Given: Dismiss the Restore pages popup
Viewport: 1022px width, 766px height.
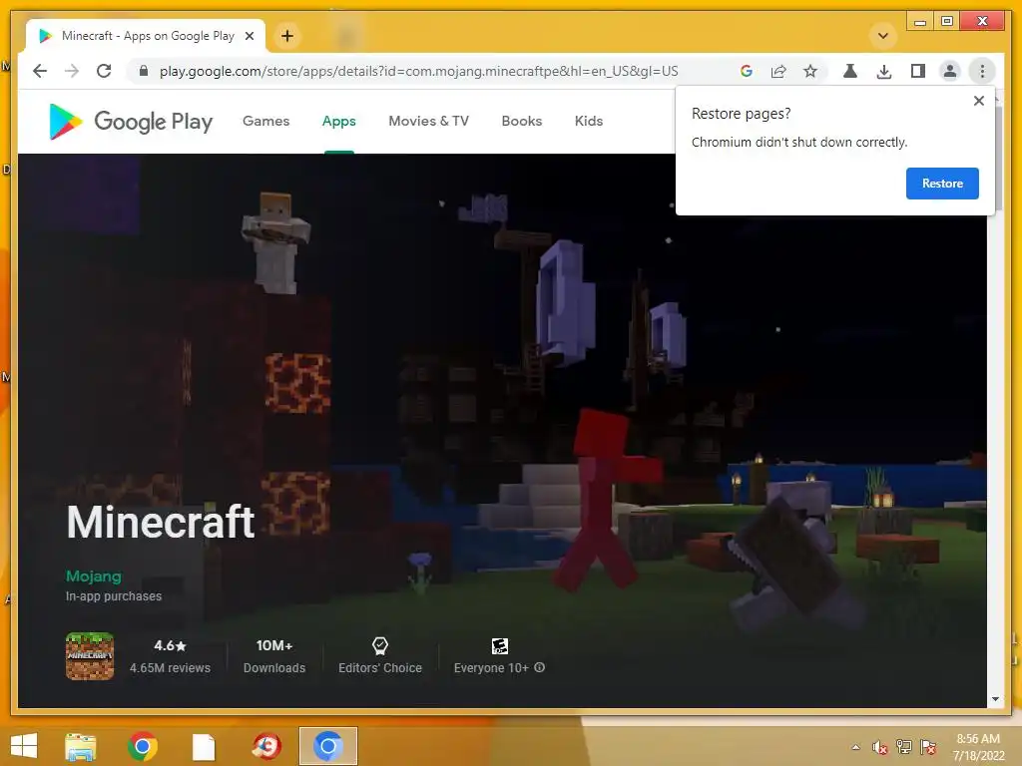Looking at the screenshot, I should click(978, 101).
